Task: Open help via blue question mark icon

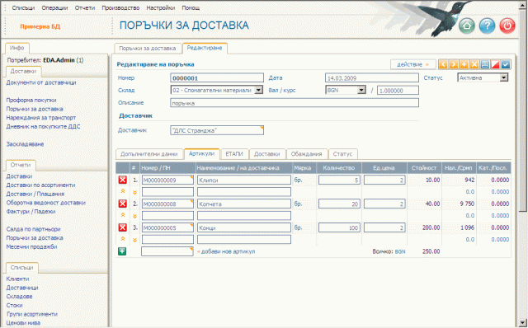Action: pyautogui.click(x=487, y=26)
